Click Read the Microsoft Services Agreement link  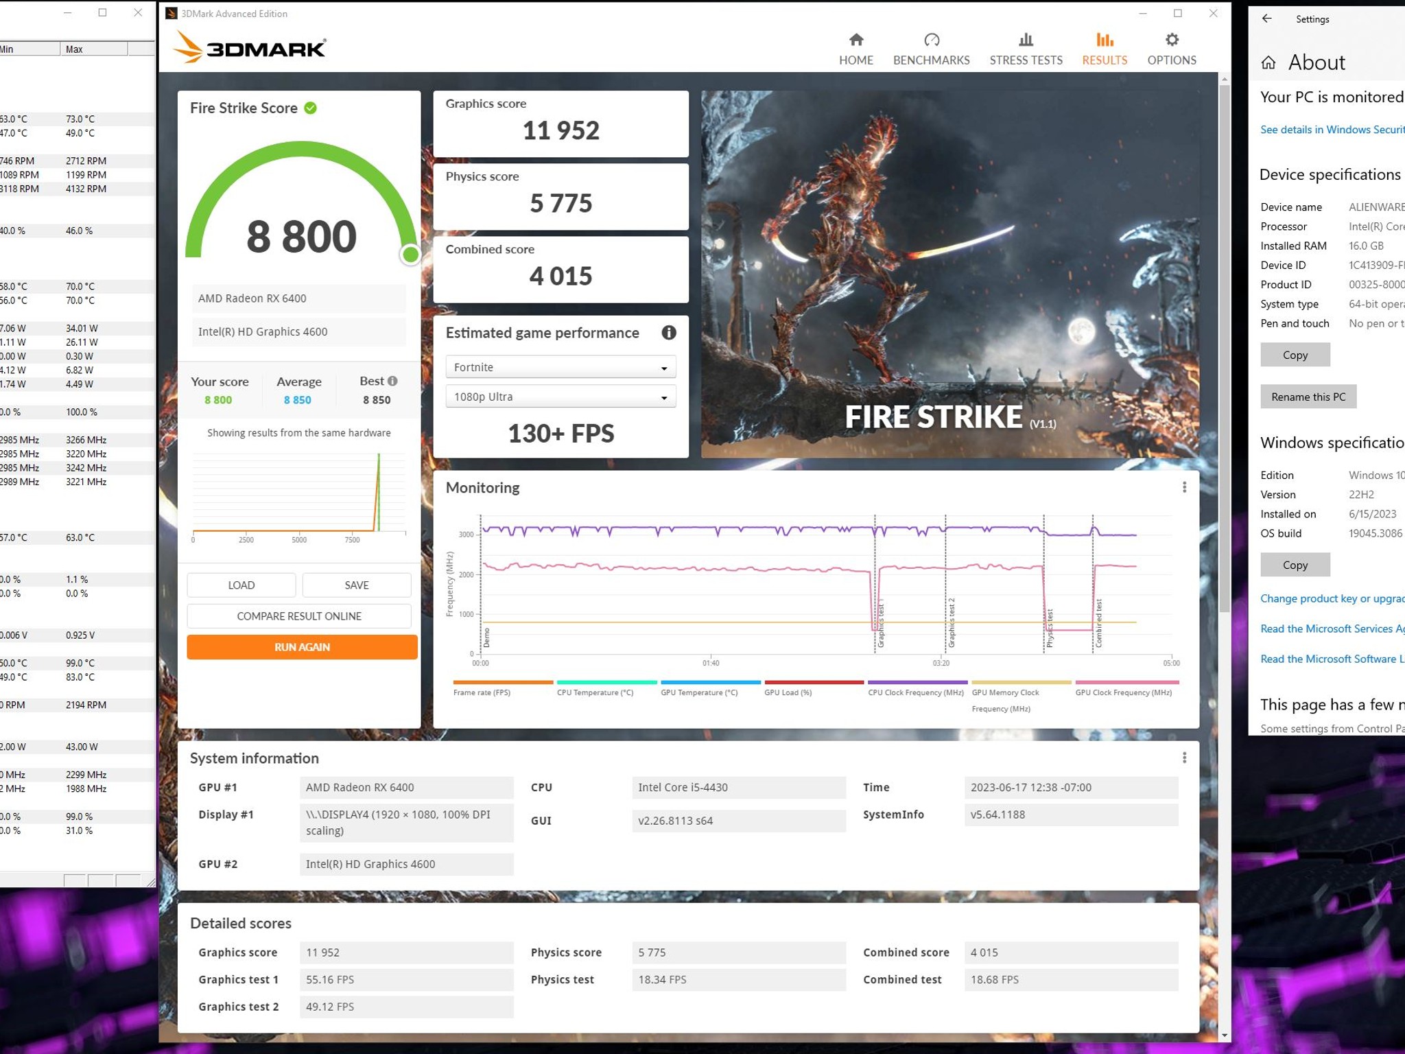1332,629
